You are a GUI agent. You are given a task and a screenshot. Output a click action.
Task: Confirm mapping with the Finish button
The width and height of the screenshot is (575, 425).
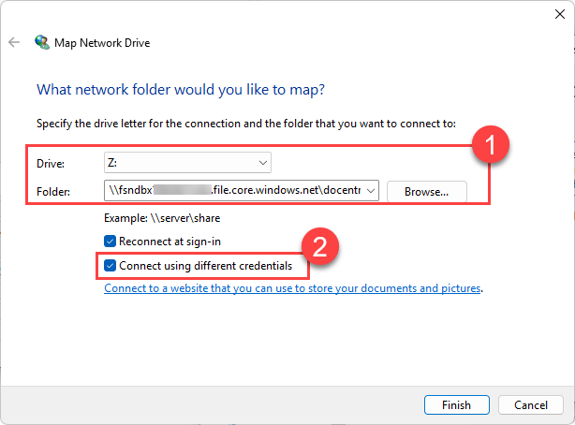pyautogui.click(x=457, y=404)
